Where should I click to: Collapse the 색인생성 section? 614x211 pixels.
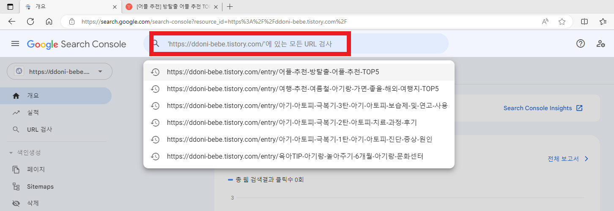[11, 152]
